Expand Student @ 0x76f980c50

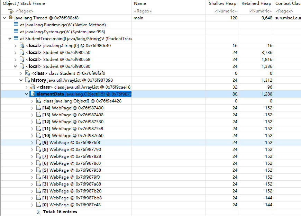(16, 53)
